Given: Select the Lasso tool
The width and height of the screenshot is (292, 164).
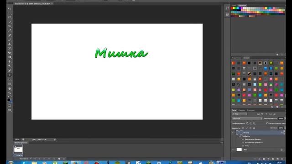Looking at the screenshot, I should pos(10,17).
